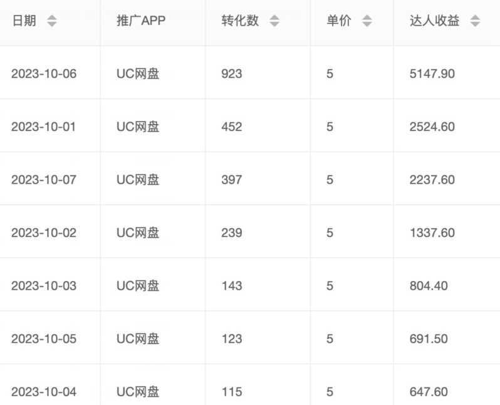Click the sort icon beside 达人收益
The width and height of the screenshot is (500, 405).
pyautogui.click(x=476, y=21)
